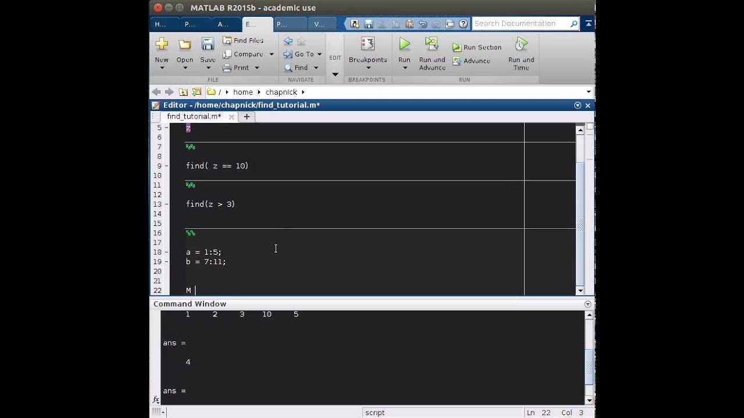Click the Run Section button
744x418 pixels.
click(x=477, y=47)
